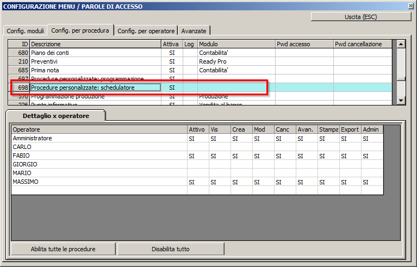Viewport: 417px width, 267px height.
Task: Toggle Mod permission for MASSIMO
Action: 263,182
